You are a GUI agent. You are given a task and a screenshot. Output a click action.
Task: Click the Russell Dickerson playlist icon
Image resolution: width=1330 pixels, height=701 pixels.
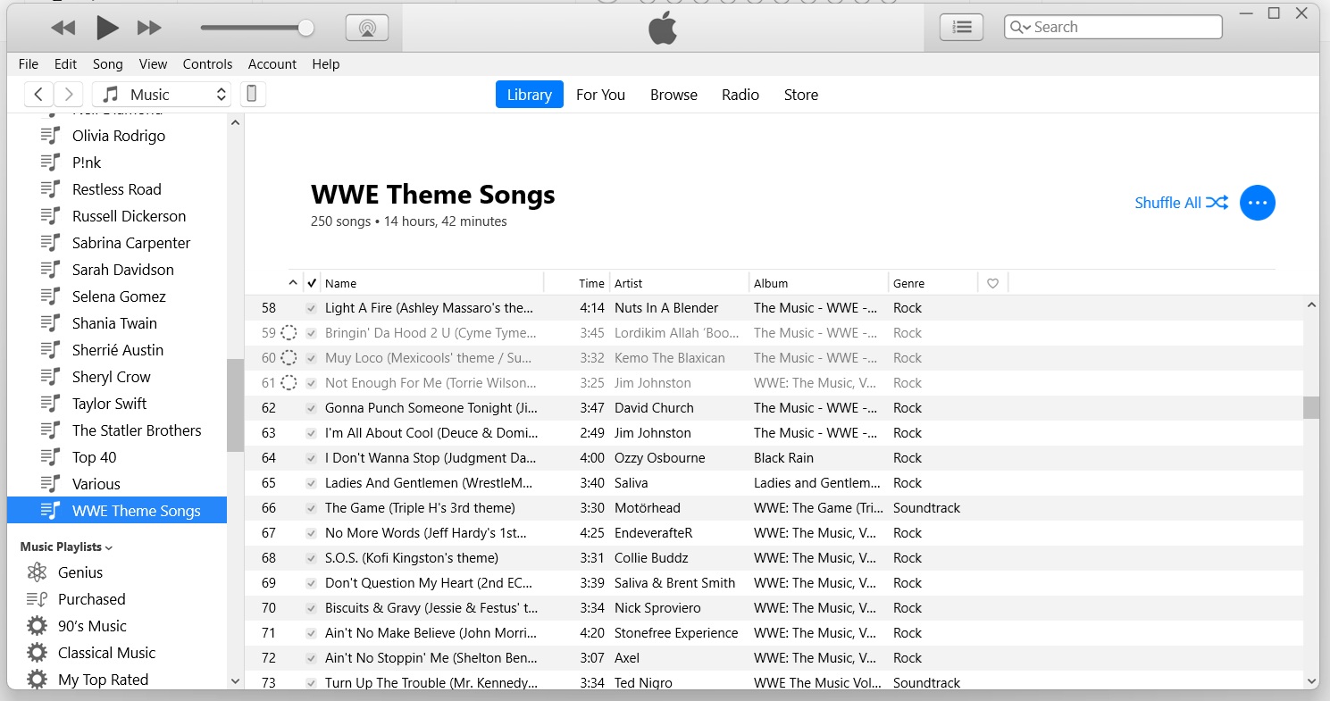[51, 216]
